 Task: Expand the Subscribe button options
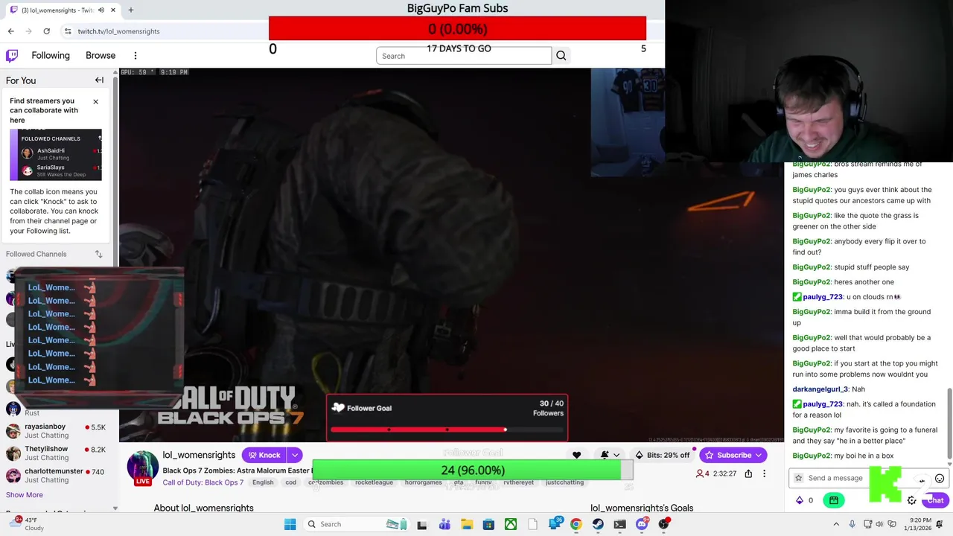pyautogui.click(x=759, y=455)
